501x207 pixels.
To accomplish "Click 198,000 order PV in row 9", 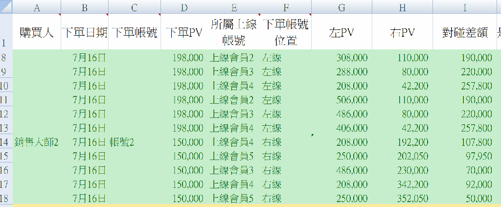I will point(188,71).
